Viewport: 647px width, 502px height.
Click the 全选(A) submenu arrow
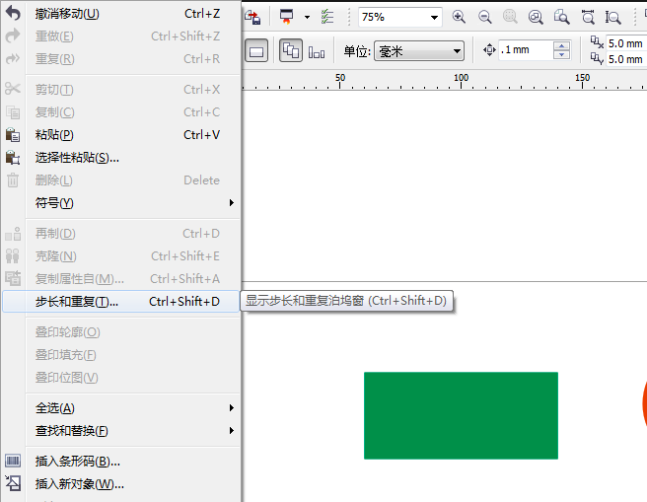tap(232, 407)
